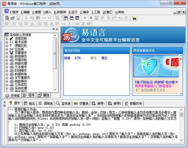Expand the 算术运算 tree node

click(x=7, y=42)
